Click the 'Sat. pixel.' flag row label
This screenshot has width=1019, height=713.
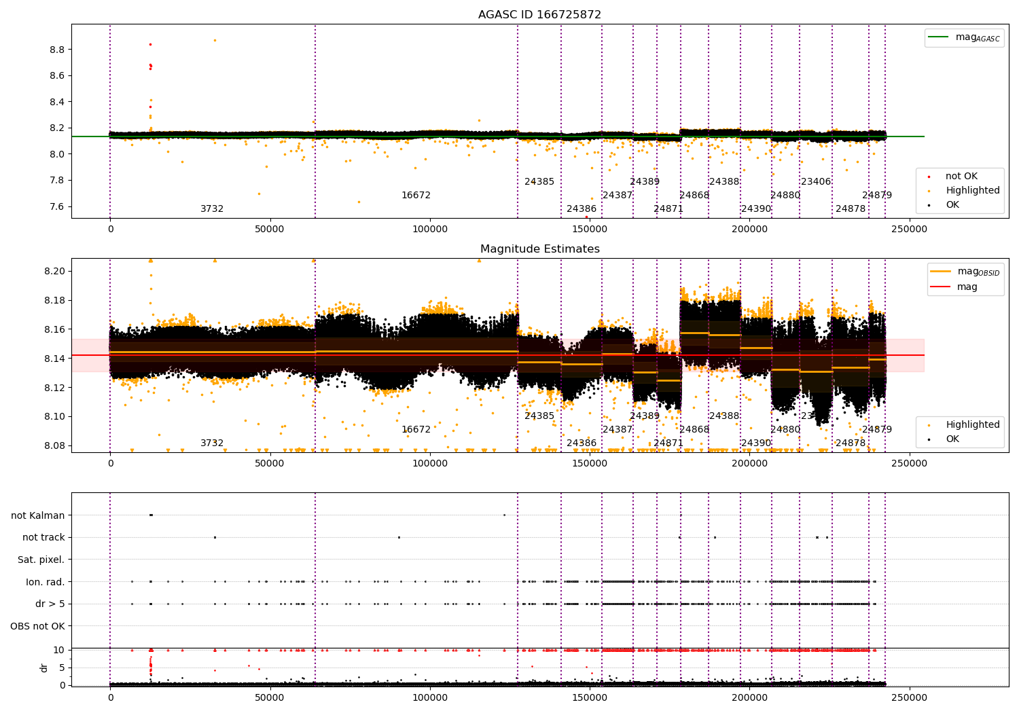point(41,560)
